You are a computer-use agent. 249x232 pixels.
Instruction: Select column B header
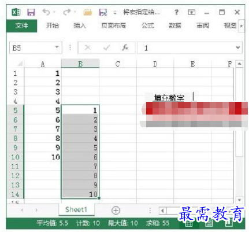(x=80, y=64)
